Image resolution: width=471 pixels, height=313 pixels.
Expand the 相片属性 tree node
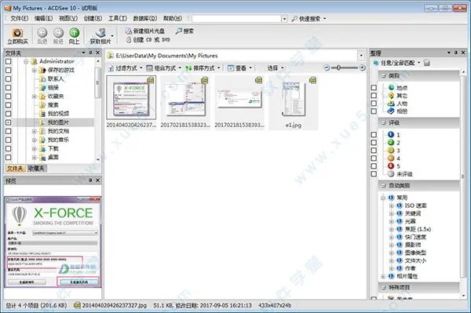(x=383, y=276)
